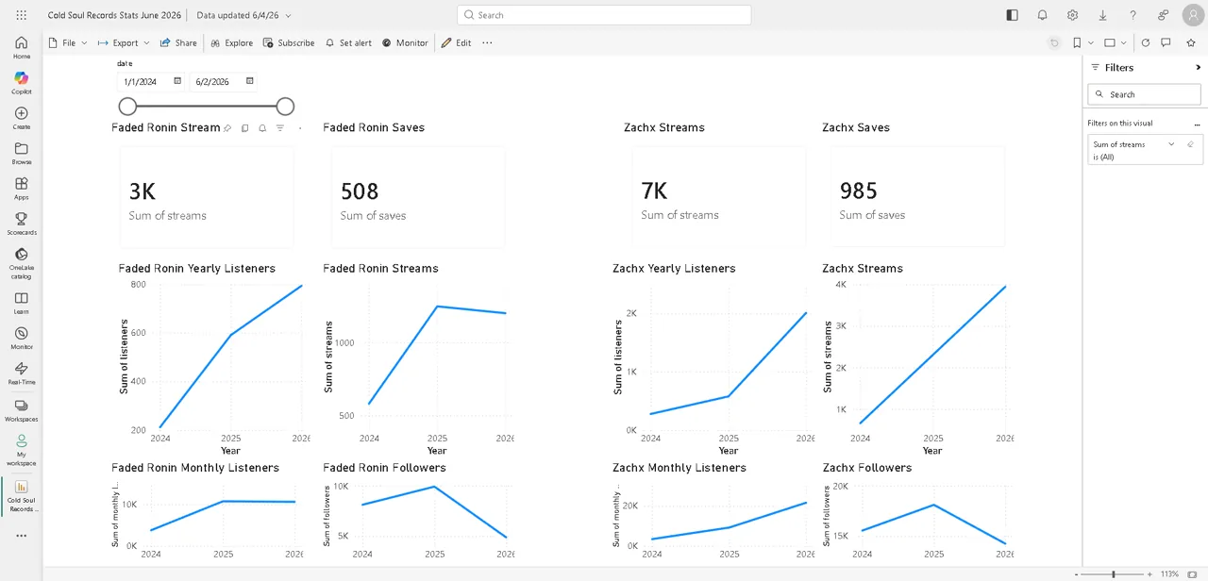Show more options at sidebar bottom
The image size is (1208, 581).
pyautogui.click(x=22, y=536)
